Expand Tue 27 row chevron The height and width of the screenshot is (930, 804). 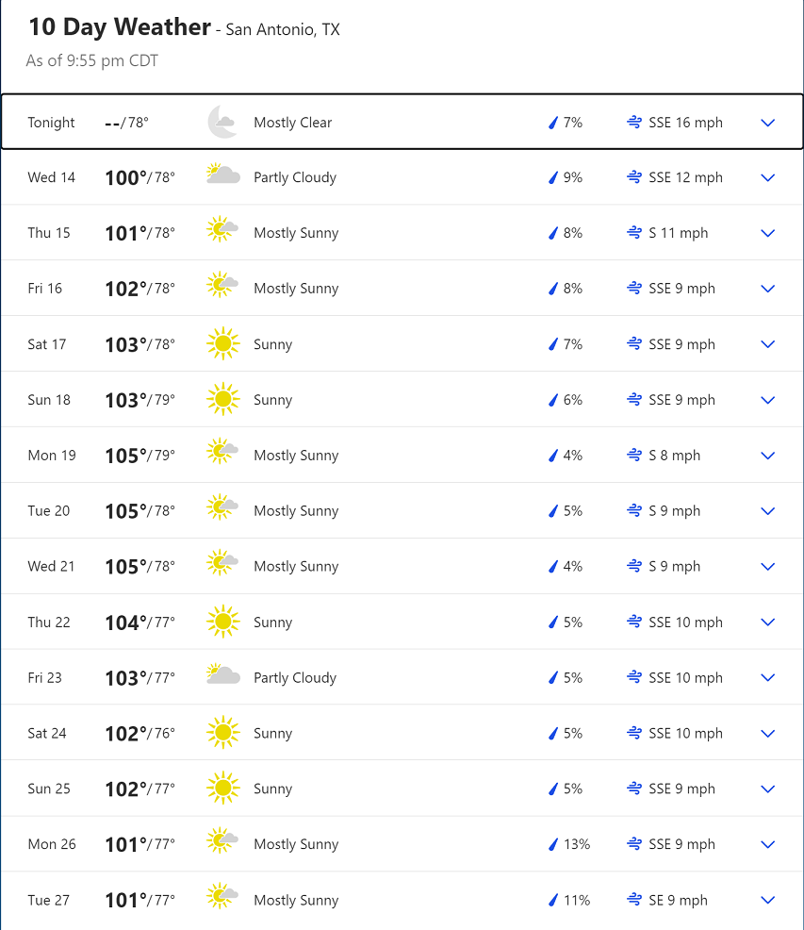click(x=768, y=901)
